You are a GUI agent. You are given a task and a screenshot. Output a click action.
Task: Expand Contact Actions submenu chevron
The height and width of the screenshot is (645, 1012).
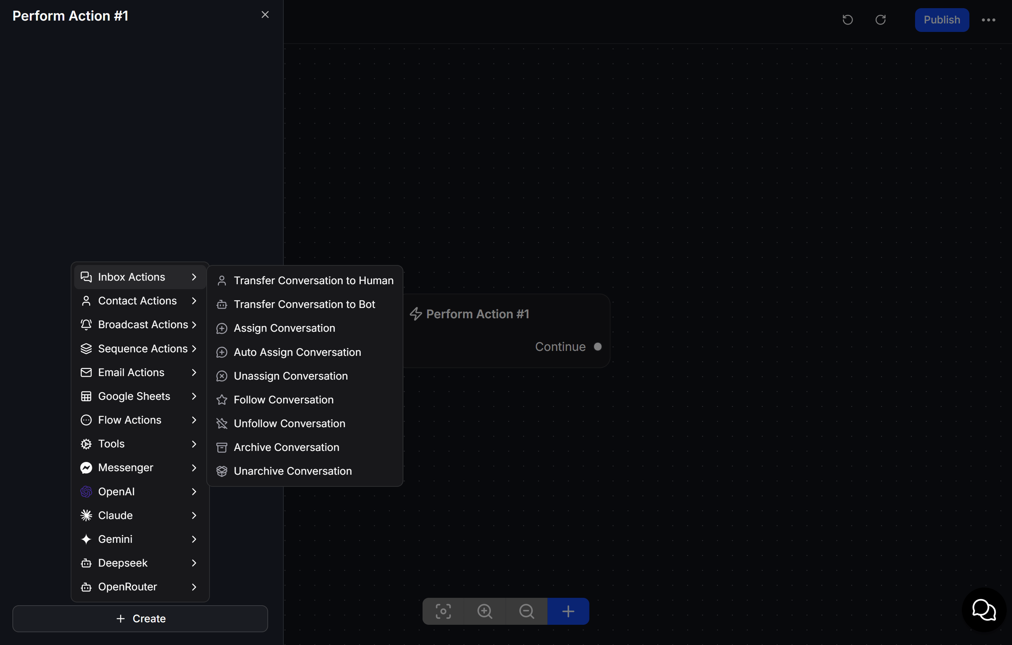(194, 301)
